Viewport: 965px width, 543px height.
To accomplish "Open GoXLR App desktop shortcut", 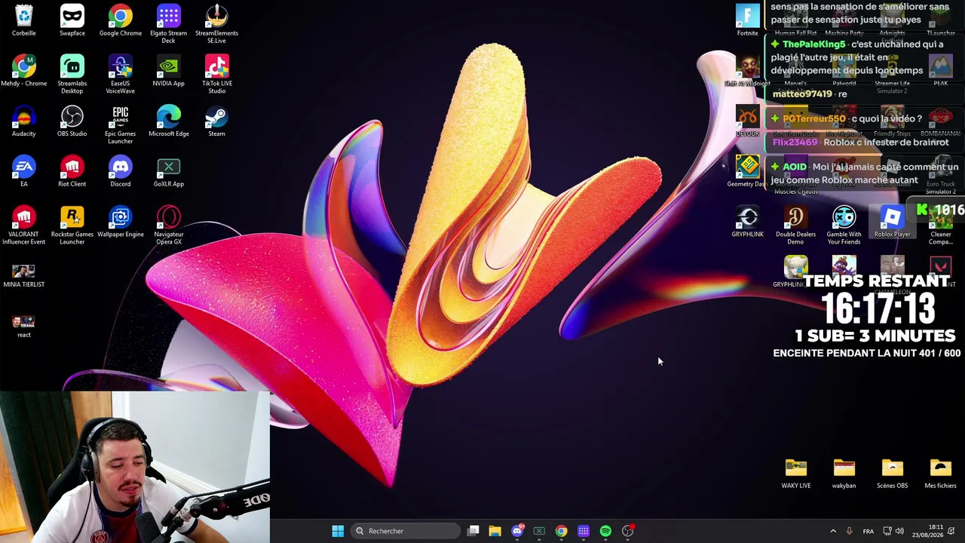I will pyautogui.click(x=169, y=171).
